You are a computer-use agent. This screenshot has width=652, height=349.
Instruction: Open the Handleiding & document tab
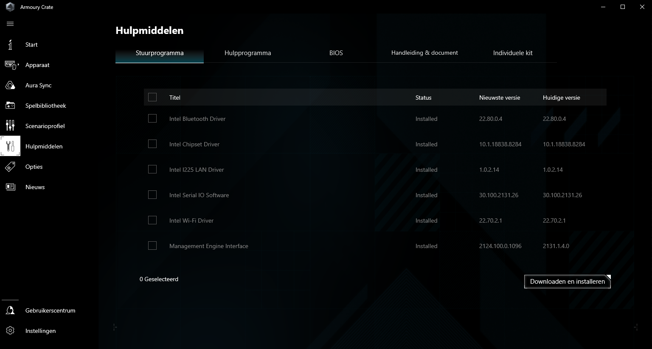424,53
